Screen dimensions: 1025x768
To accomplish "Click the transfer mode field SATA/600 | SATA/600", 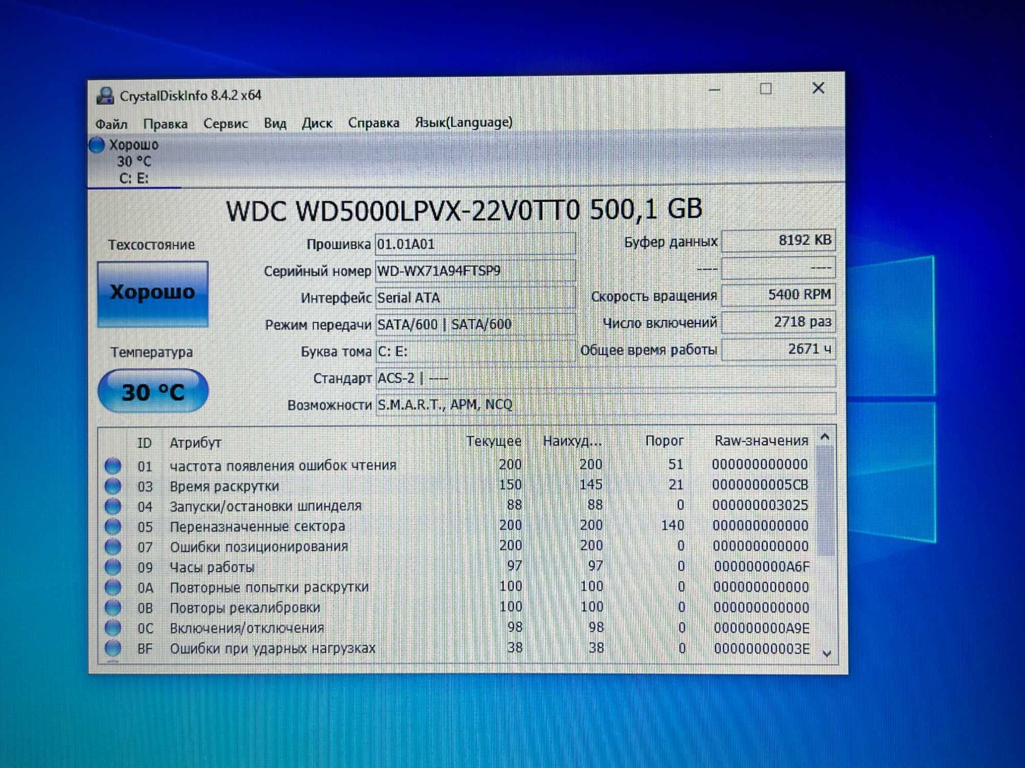I will (x=475, y=324).
